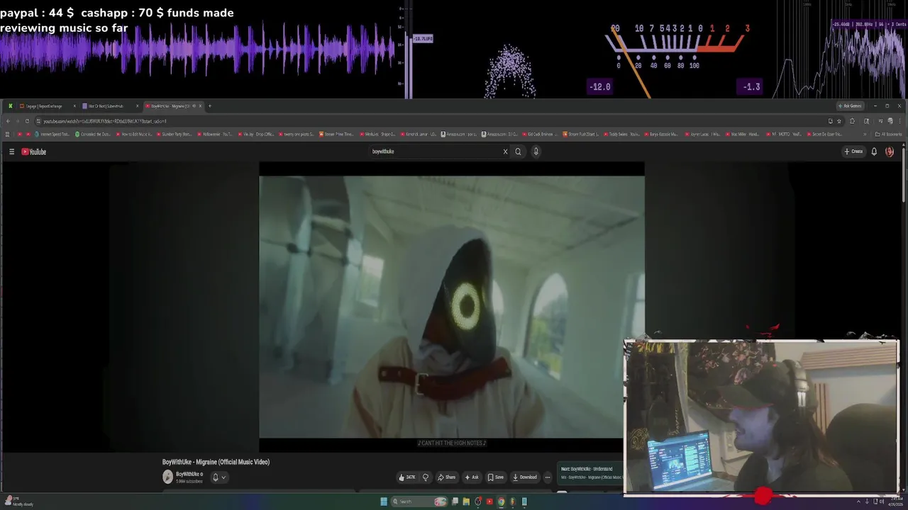Close the RepostExchange tab
The width and height of the screenshot is (908, 510).
(x=74, y=106)
